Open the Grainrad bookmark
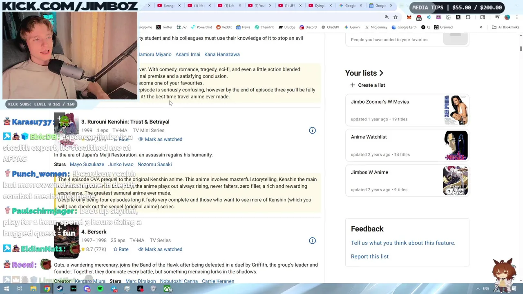 pyautogui.click(x=443, y=27)
